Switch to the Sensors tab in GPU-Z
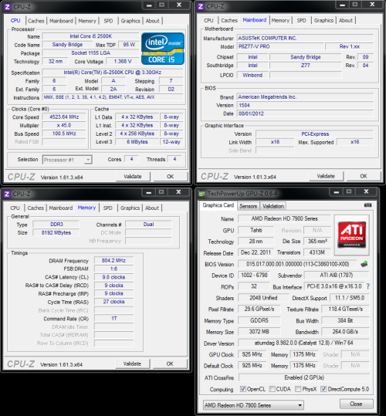This screenshot has height=416, width=386. 248,206
